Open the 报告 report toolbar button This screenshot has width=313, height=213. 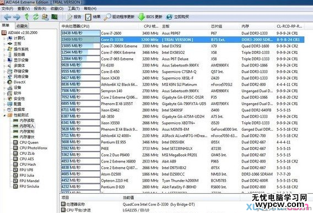74,17
